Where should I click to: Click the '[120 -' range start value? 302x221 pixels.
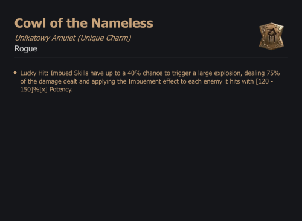pos(265,81)
